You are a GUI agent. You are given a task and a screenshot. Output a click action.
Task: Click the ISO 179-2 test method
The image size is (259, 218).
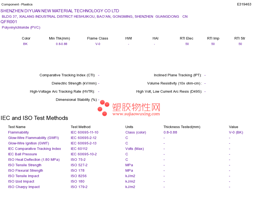(79, 187)
